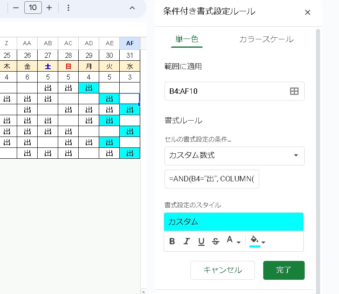Screen dimensions: 339x294
Task: Click the grid icon to select data range
Action: pos(295,91)
